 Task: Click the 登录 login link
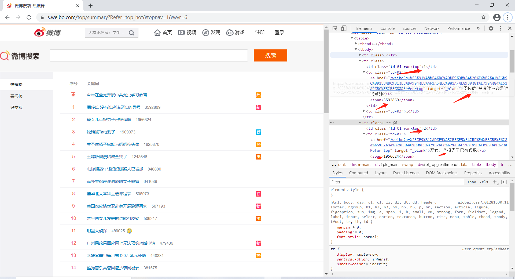click(279, 32)
